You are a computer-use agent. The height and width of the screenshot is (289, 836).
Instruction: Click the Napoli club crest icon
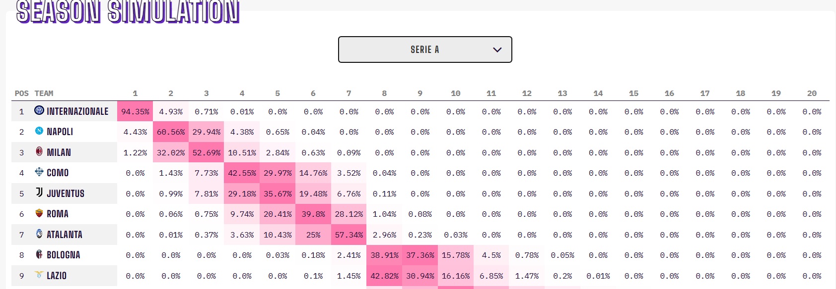pos(39,131)
